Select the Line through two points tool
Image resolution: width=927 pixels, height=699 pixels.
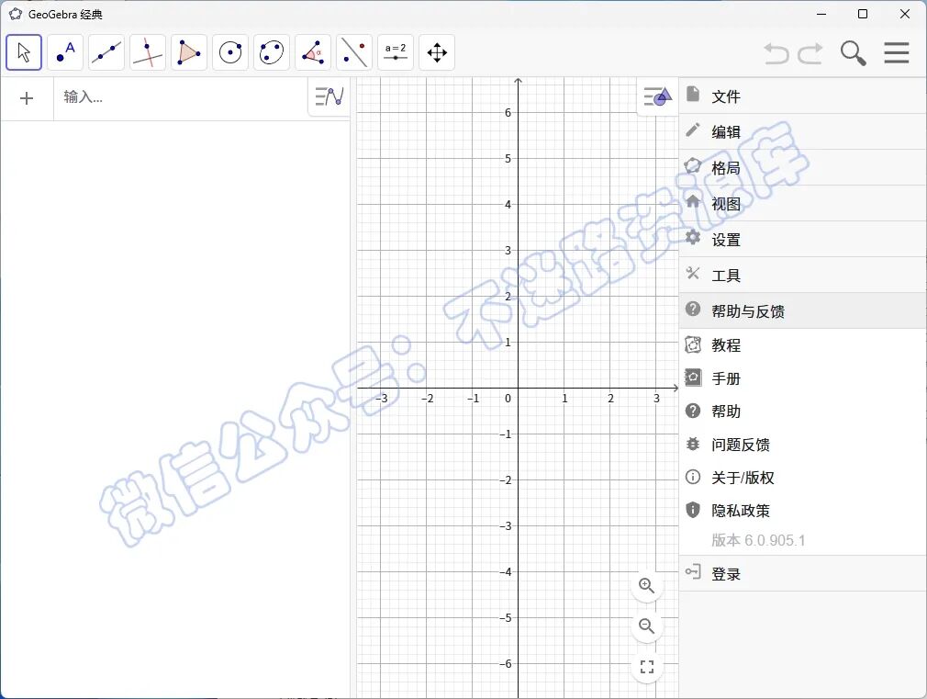106,52
